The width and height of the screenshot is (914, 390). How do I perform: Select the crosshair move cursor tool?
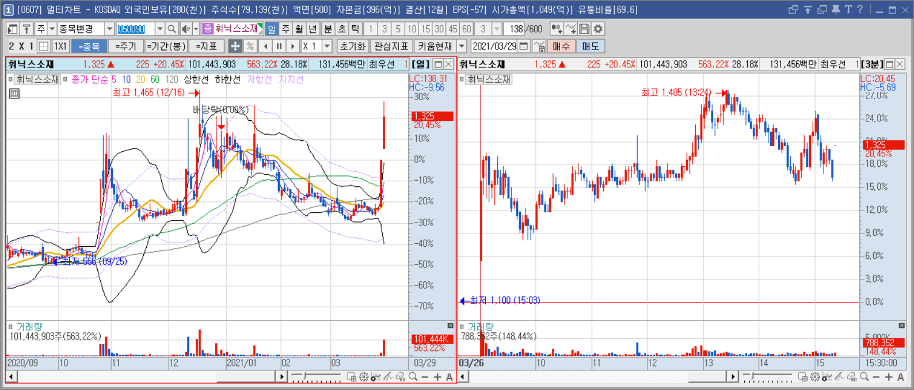(x=235, y=46)
